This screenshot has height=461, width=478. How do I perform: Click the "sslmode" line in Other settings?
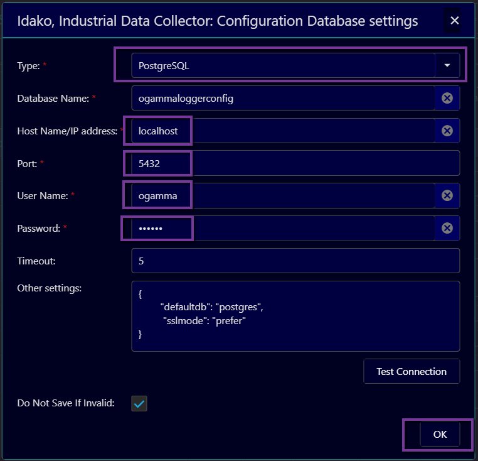click(204, 321)
